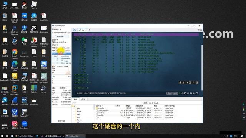Open Typora desktop icon
Screen dimensions: 246x138
(34, 5)
